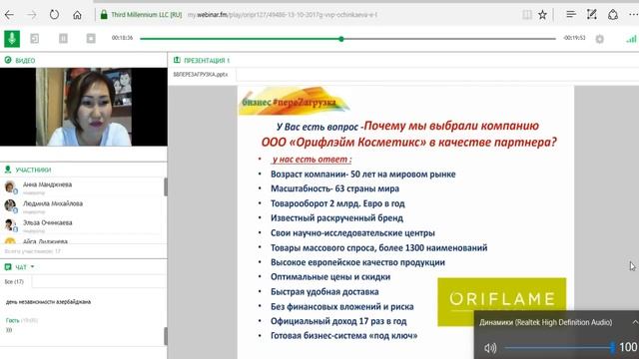Seek on the green playback progress bar
Image resolution: width=639 pixels, height=359 pixels.
(x=347, y=39)
